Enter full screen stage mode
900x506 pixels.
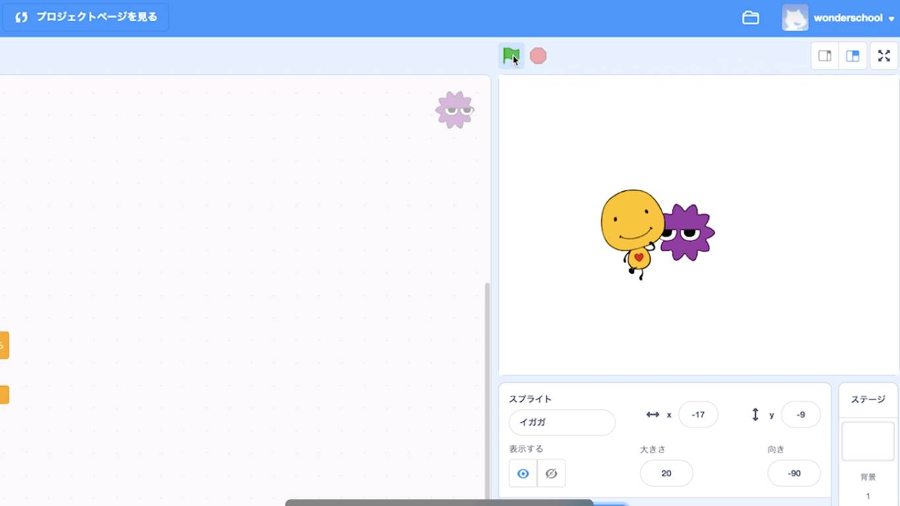(x=884, y=56)
